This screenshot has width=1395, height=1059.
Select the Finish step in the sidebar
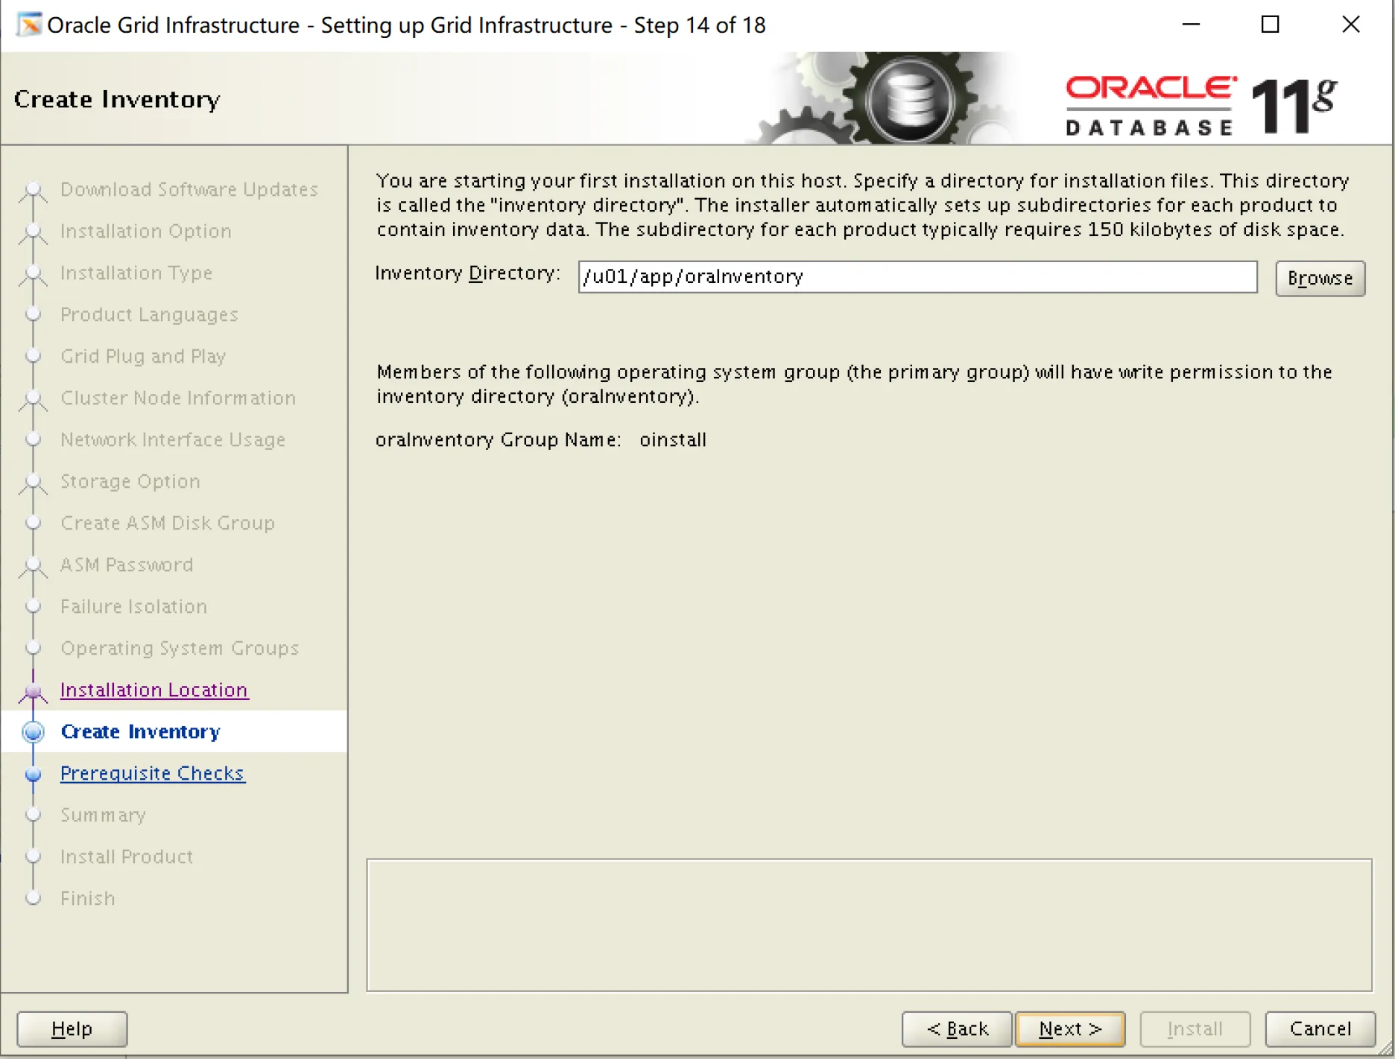(x=33, y=898)
